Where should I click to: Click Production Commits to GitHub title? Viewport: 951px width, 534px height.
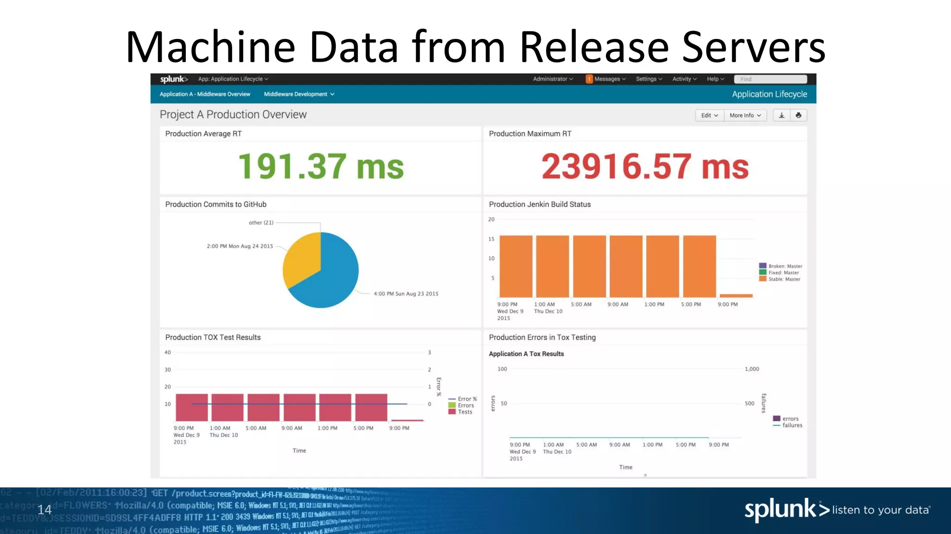pyautogui.click(x=216, y=204)
